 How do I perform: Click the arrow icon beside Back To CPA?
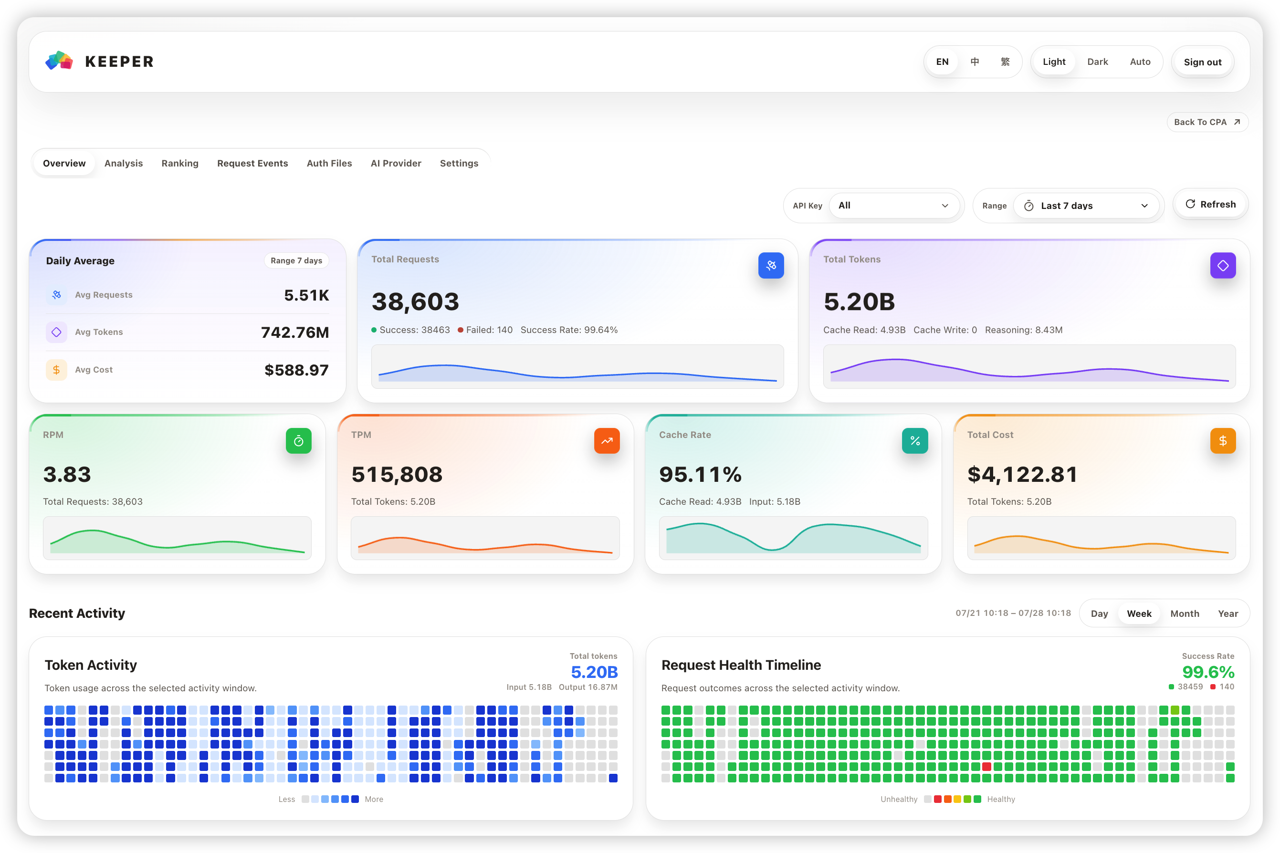[x=1237, y=122]
